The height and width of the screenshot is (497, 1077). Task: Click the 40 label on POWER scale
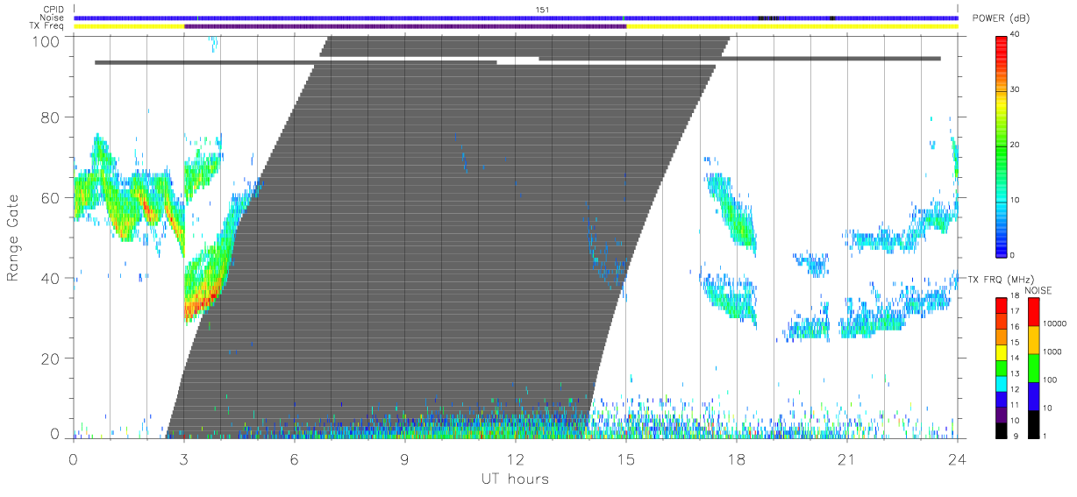click(1015, 34)
